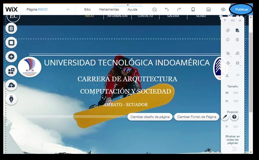The height and width of the screenshot is (160, 259).
Task: Click Cambiar Fondo de Página button
Action: (196, 117)
